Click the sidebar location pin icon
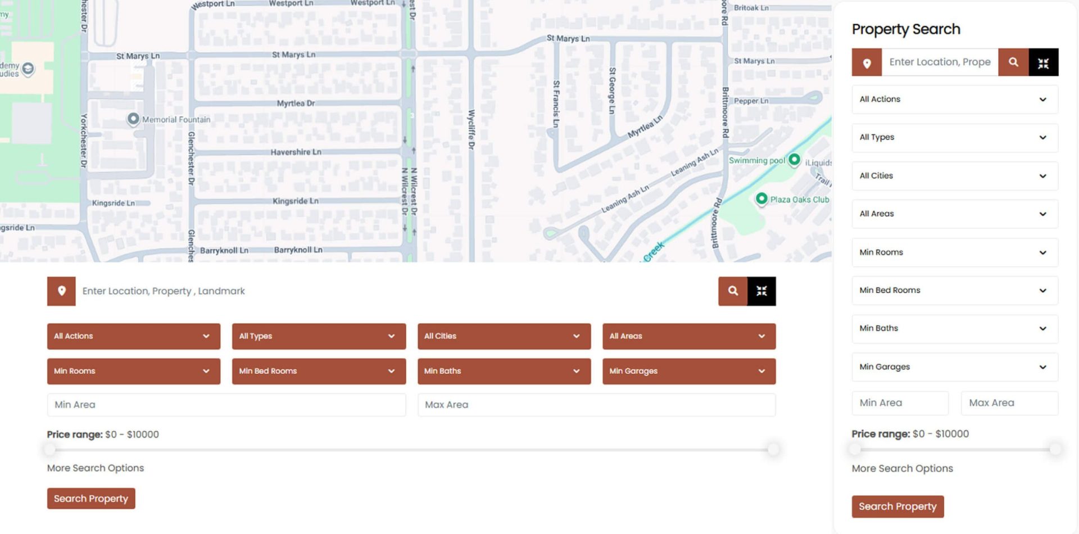 pos(867,62)
